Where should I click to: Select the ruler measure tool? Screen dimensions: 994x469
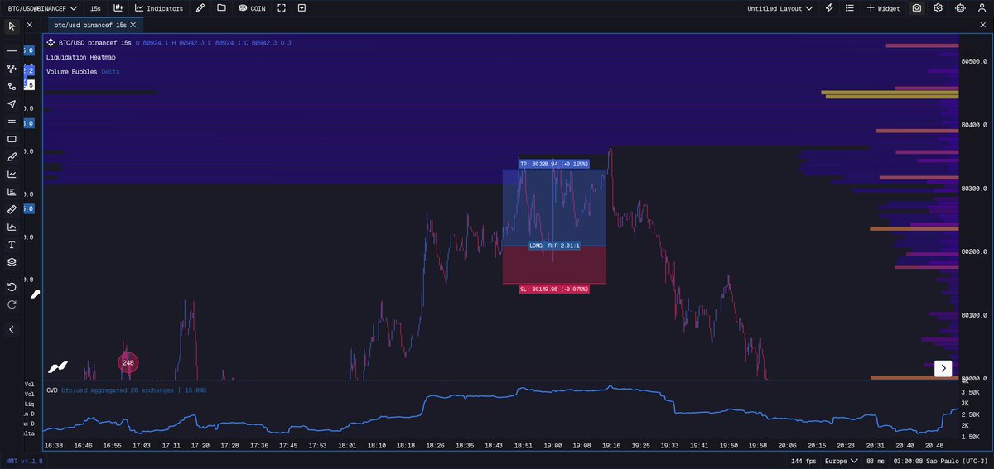(12, 209)
